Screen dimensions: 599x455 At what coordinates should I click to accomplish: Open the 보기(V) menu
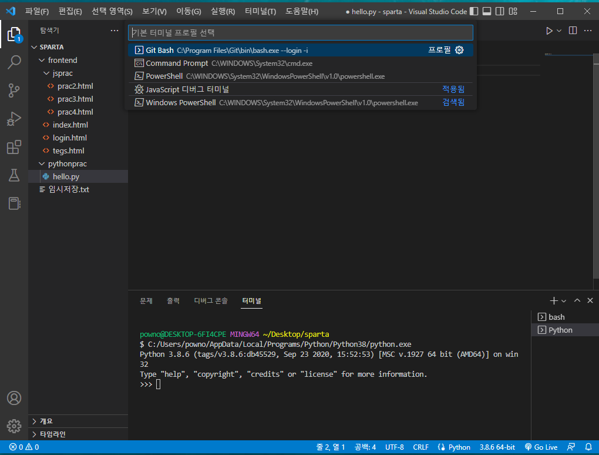coord(154,12)
